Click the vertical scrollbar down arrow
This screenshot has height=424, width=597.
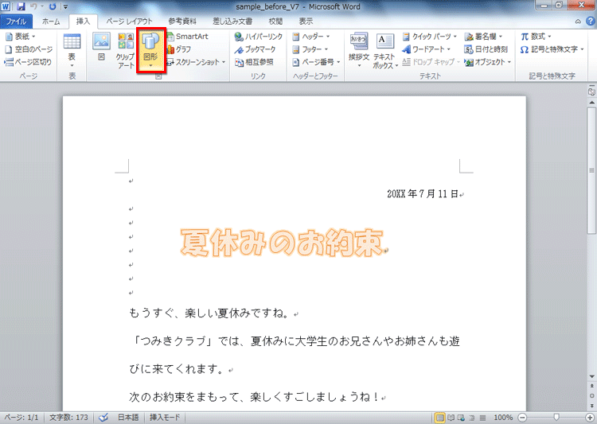(591, 376)
